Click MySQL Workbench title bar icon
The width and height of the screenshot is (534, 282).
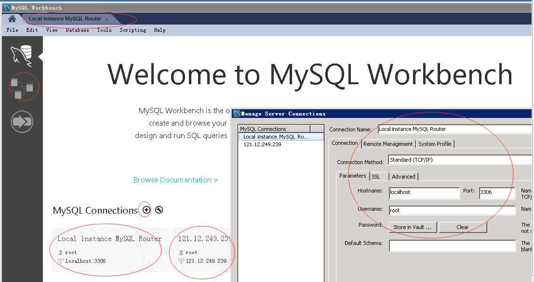7,8
